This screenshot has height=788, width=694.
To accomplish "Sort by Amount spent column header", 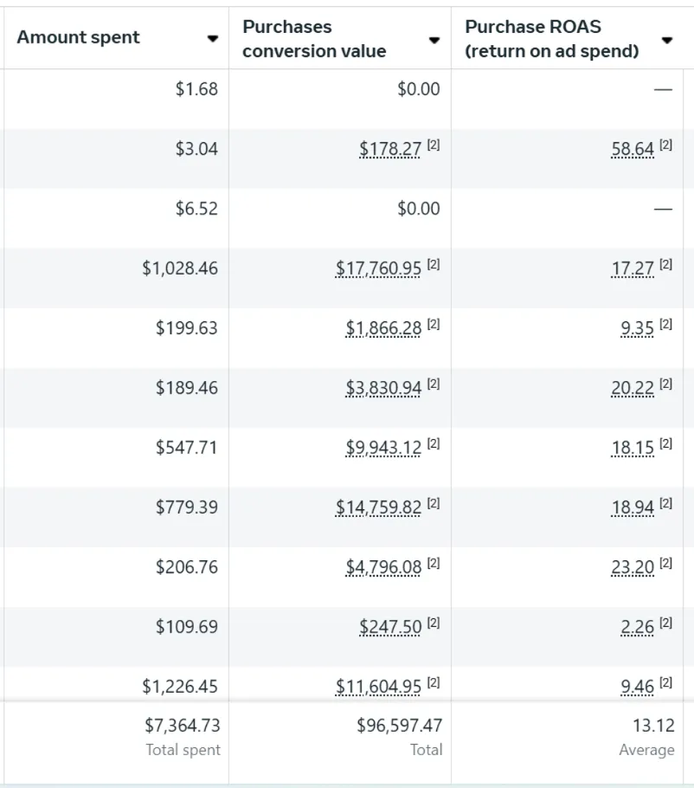I will [79, 38].
